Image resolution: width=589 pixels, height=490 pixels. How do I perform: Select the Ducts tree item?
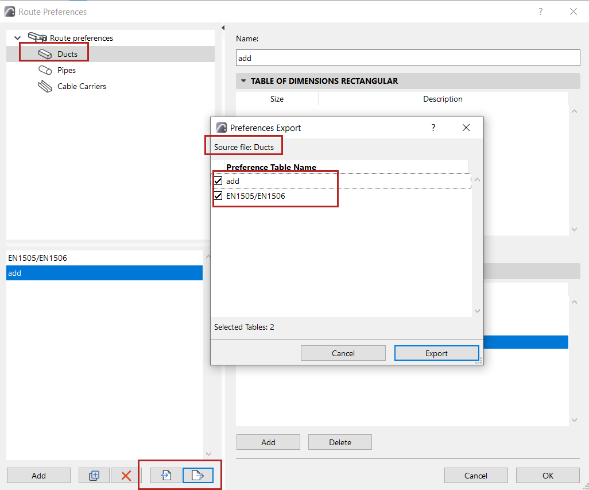pyautogui.click(x=110, y=54)
